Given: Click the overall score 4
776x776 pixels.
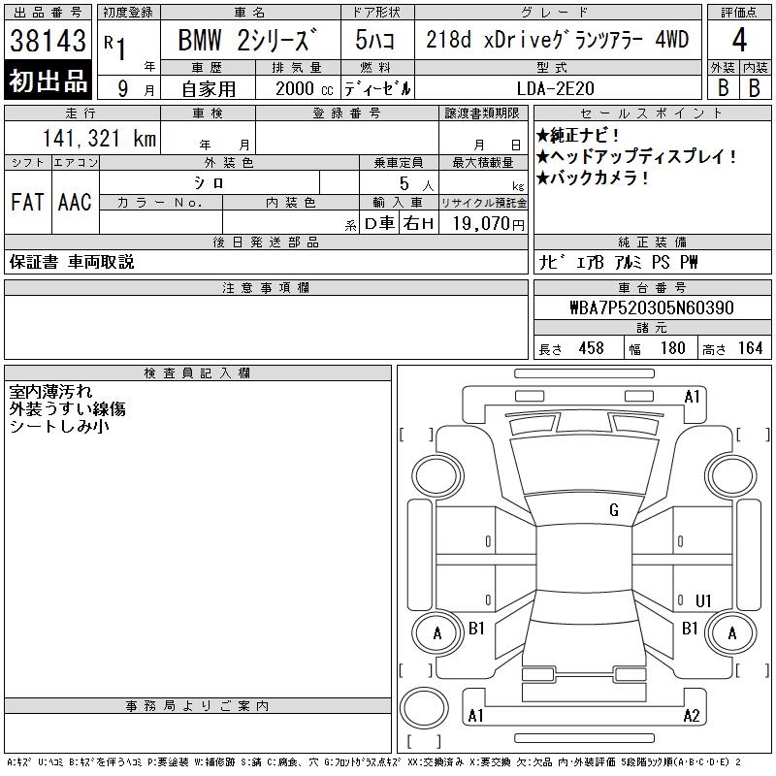Looking at the screenshot, I should [739, 41].
